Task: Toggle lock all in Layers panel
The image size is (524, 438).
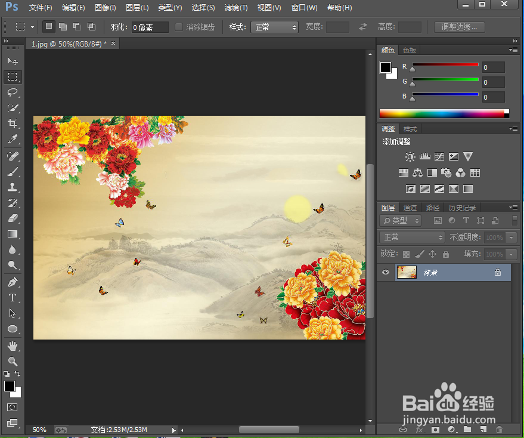Action: click(446, 254)
